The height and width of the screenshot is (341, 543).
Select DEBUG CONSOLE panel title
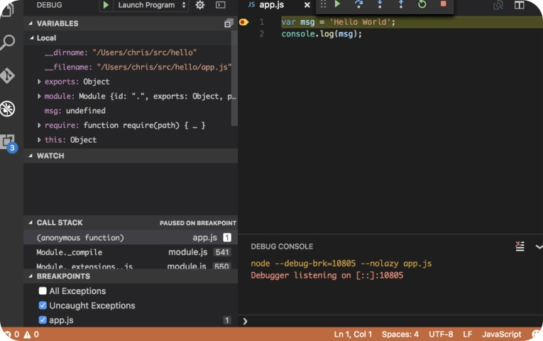tap(282, 247)
